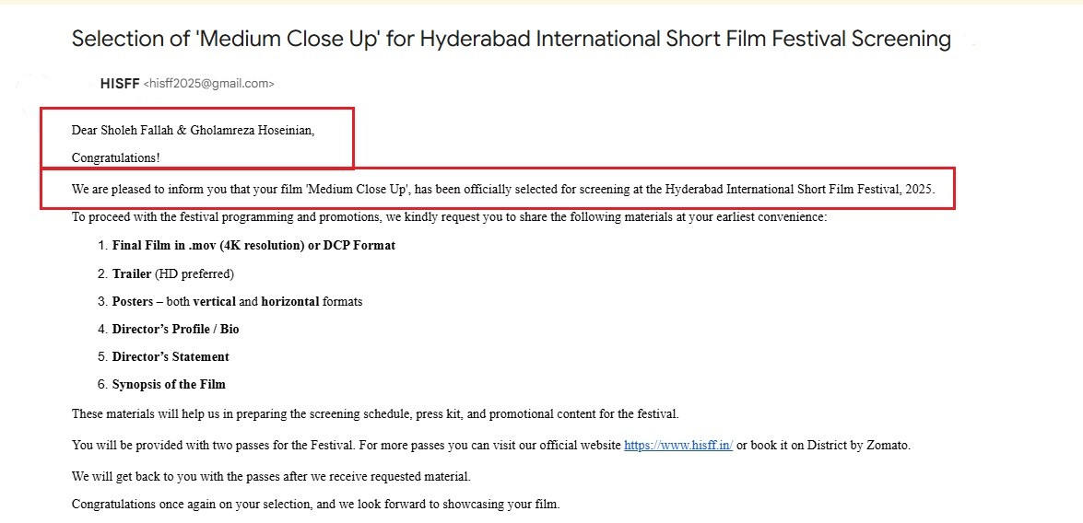Click the 'Congratulations once again' closing line

click(x=315, y=504)
